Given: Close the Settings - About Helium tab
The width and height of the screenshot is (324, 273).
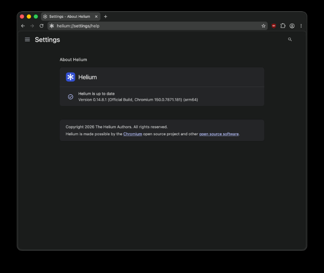Looking at the screenshot, I should point(96,17).
